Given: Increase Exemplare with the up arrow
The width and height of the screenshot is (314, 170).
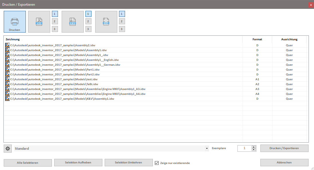Looking at the screenshot, I should (253, 147).
